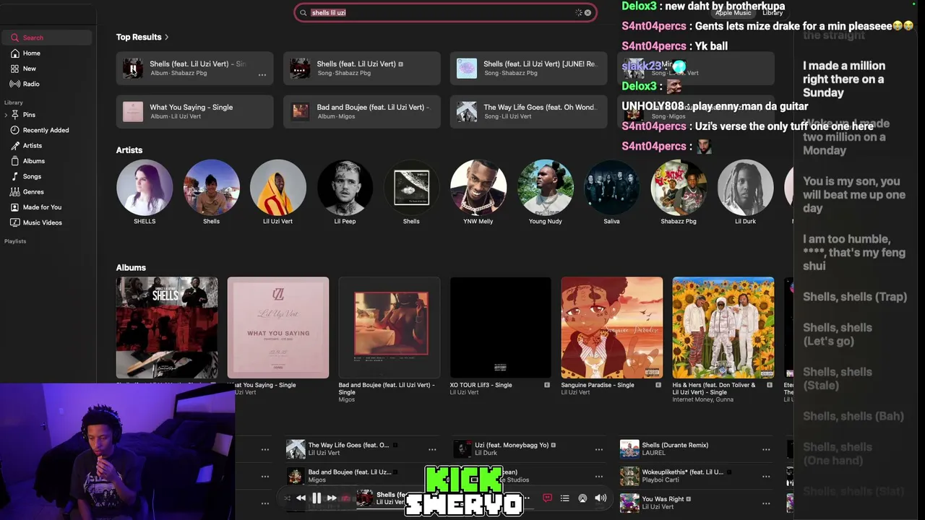The height and width of the screenshot is (520, 925).
Task: Click the search field containing 'shells lil uzi'
Action: pyautogui.click(x=445, y=13)
